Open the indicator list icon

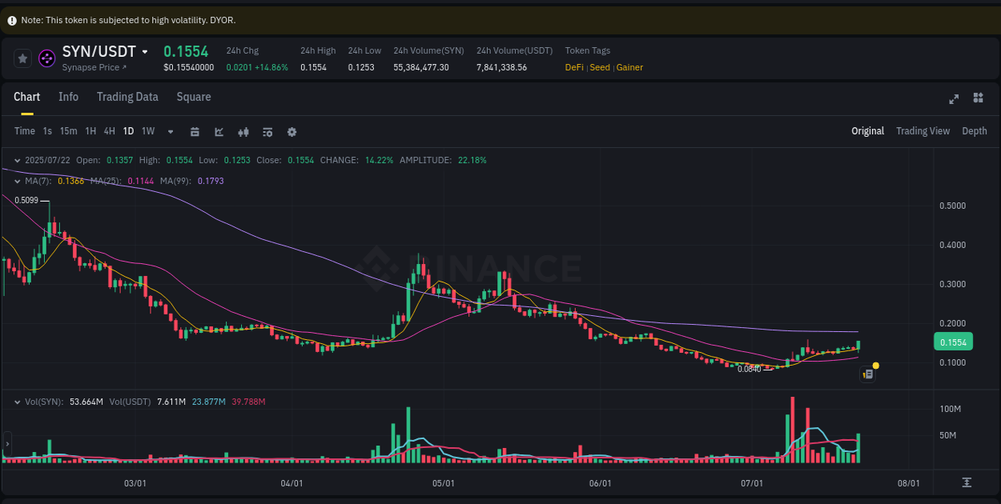[267, 131]
